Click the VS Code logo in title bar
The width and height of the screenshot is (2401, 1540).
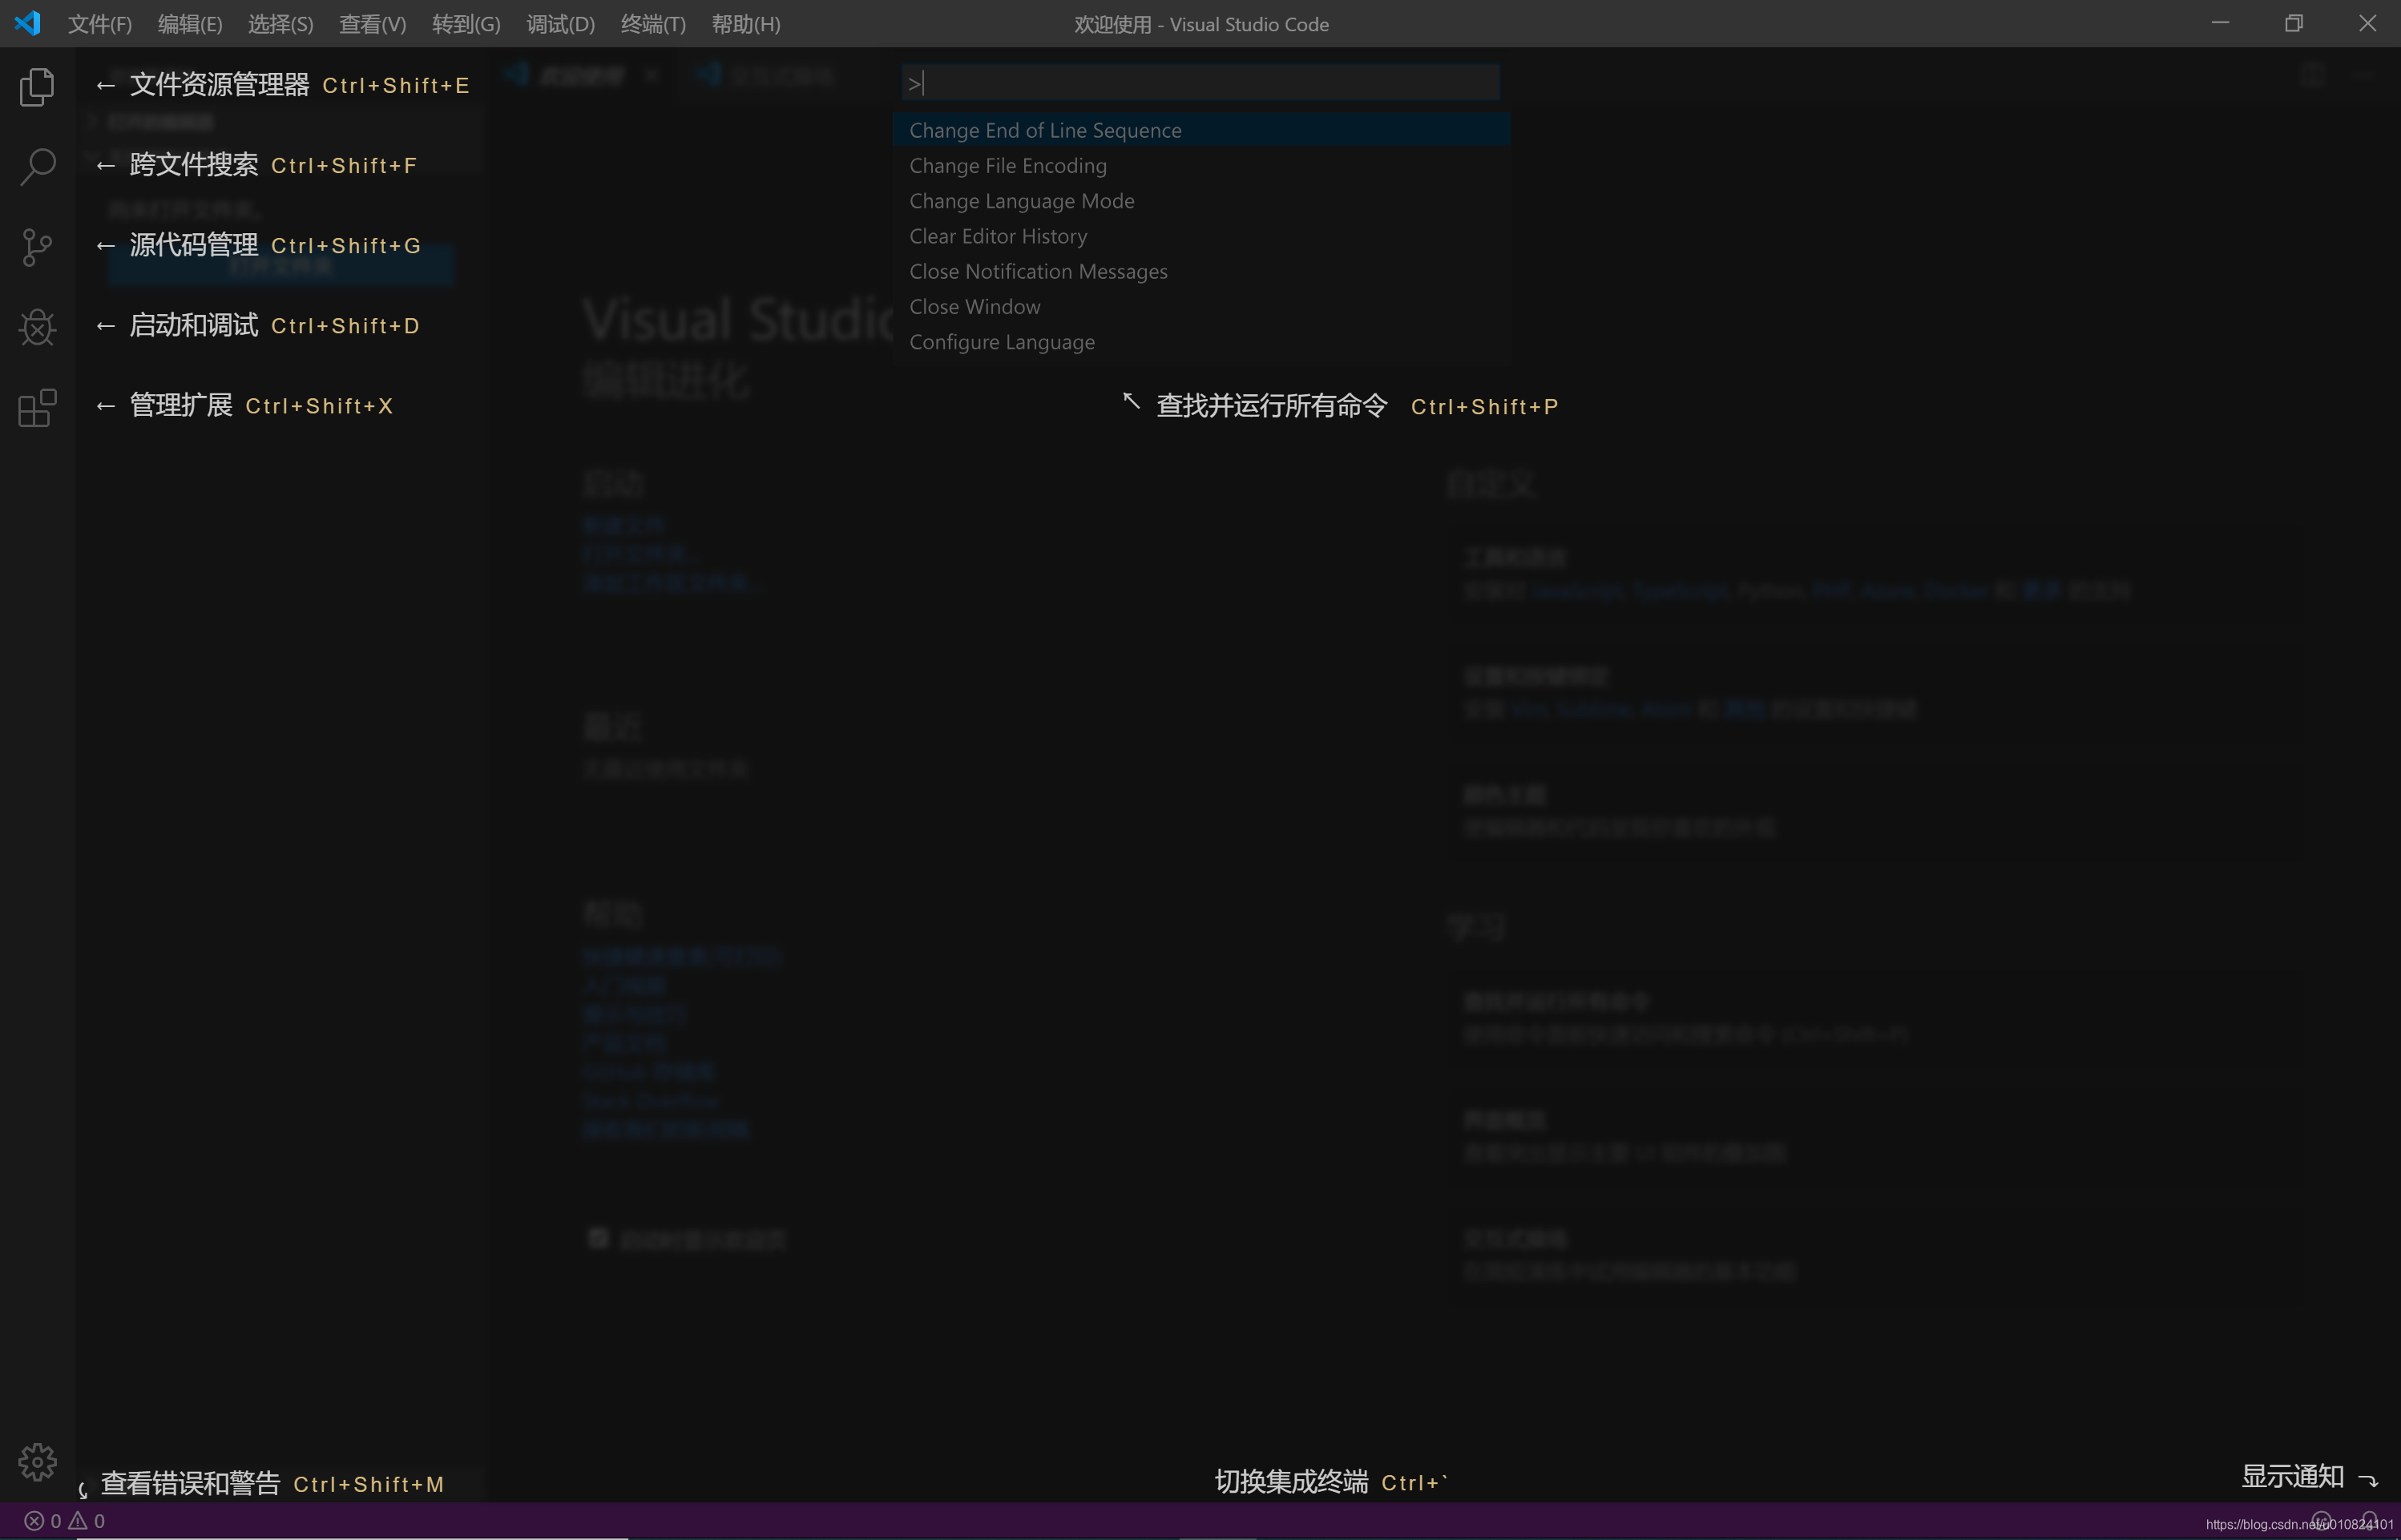tap(27, 23)
